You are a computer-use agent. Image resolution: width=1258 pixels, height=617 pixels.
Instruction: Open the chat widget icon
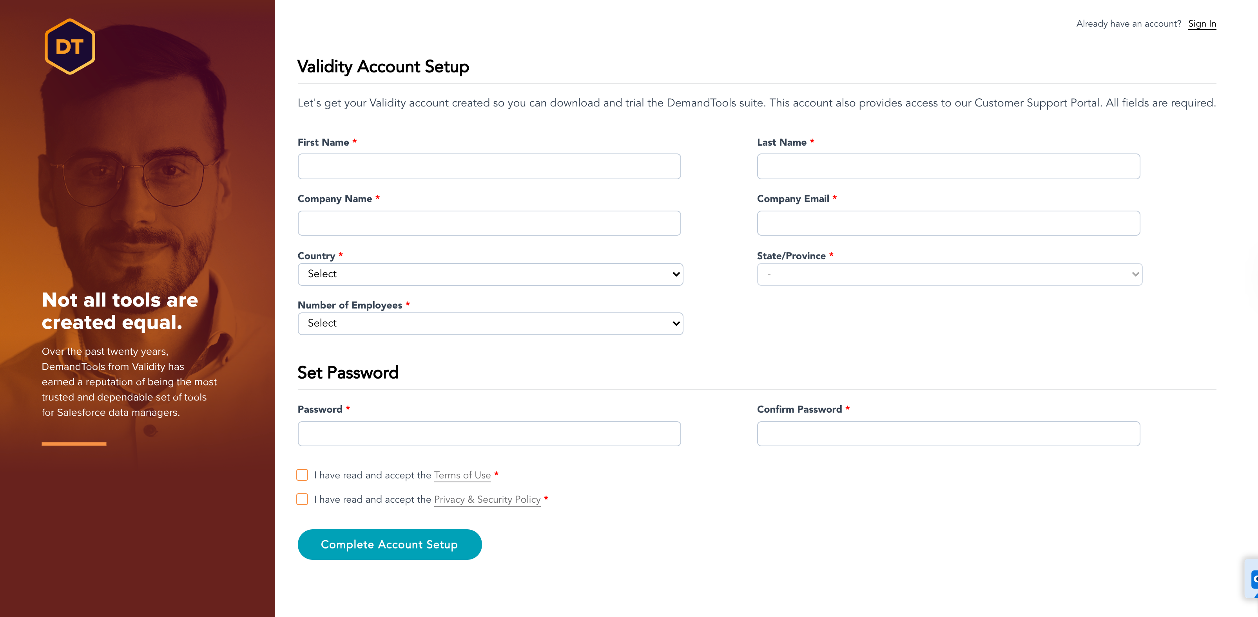(1253, 579)
